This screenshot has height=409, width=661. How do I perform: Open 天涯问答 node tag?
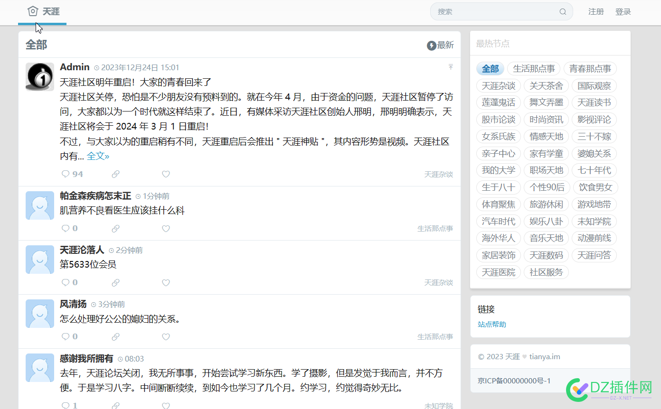[594, 255]
